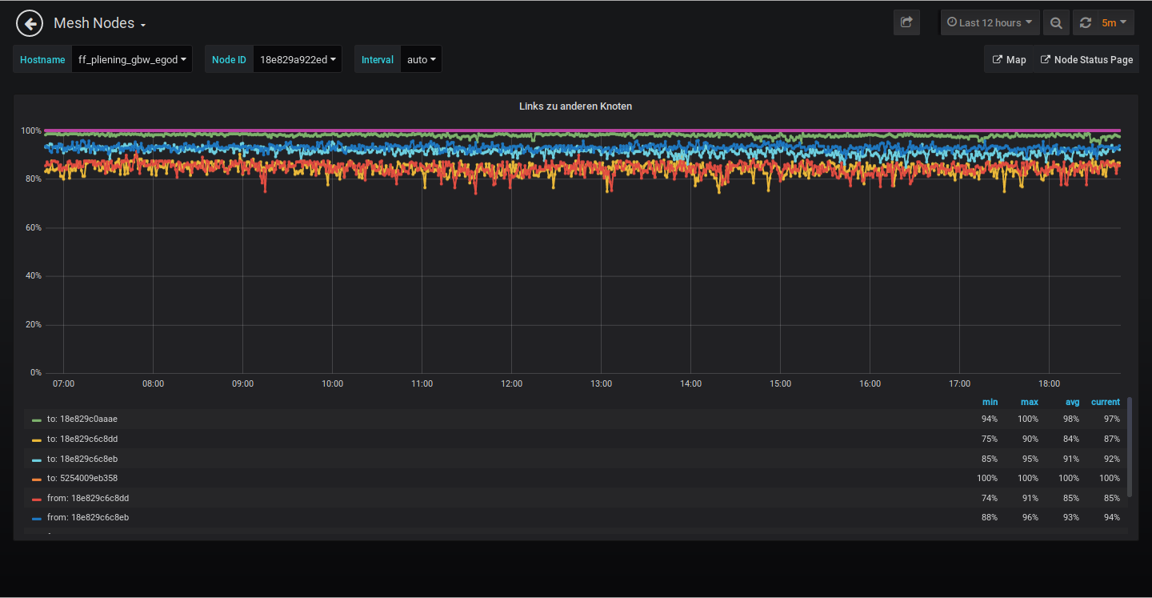Click the back arrow circle icon
This screenshot has height=598, width=1152.
(30, 23)
